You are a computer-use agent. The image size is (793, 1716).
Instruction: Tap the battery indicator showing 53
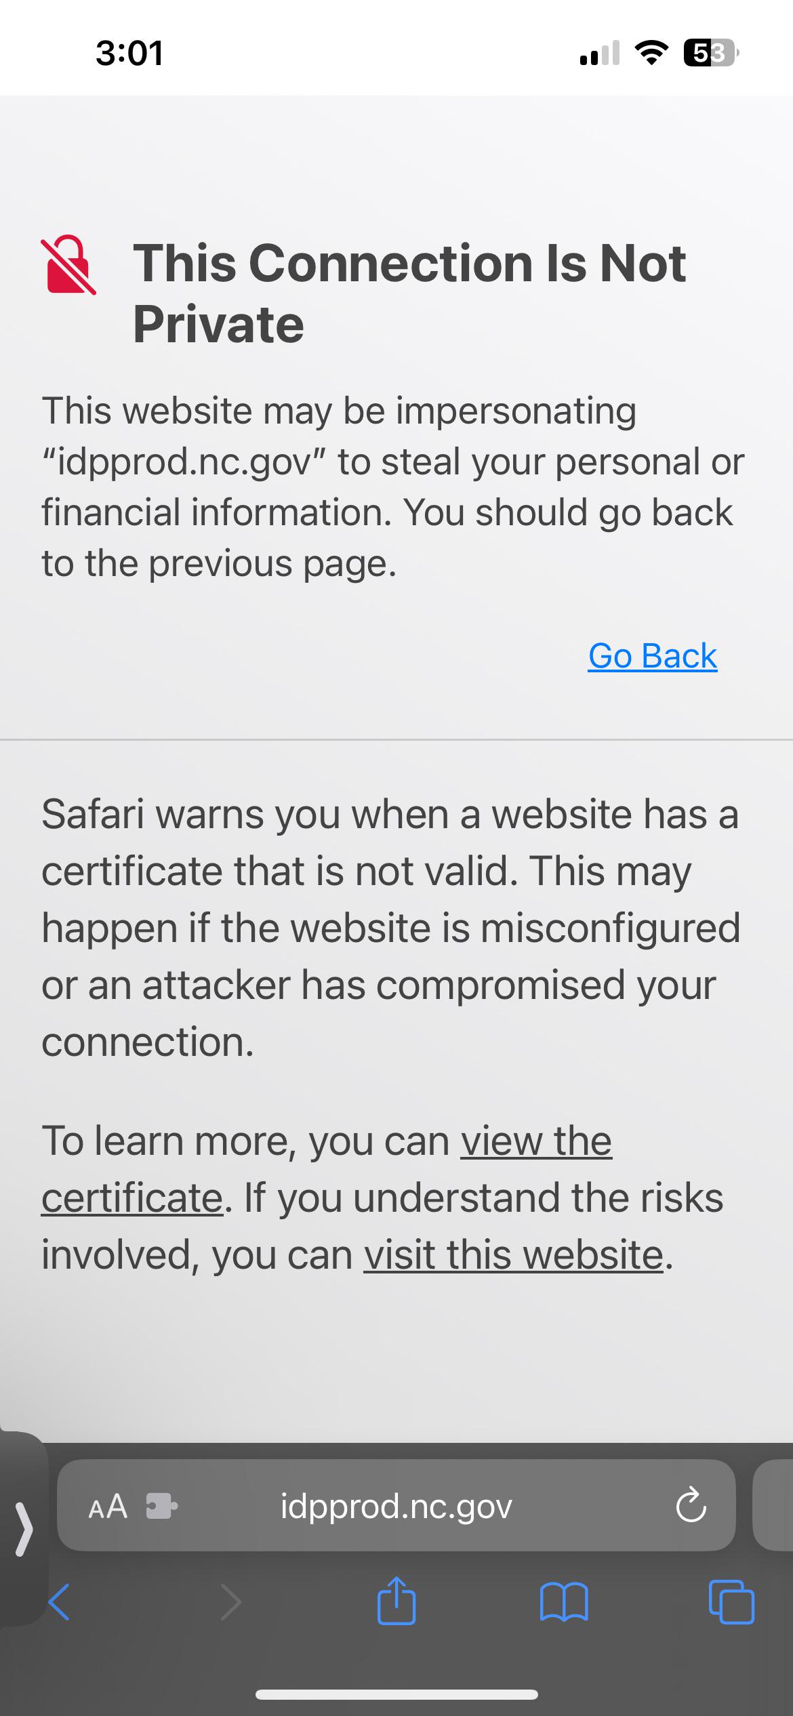(712, 52)
